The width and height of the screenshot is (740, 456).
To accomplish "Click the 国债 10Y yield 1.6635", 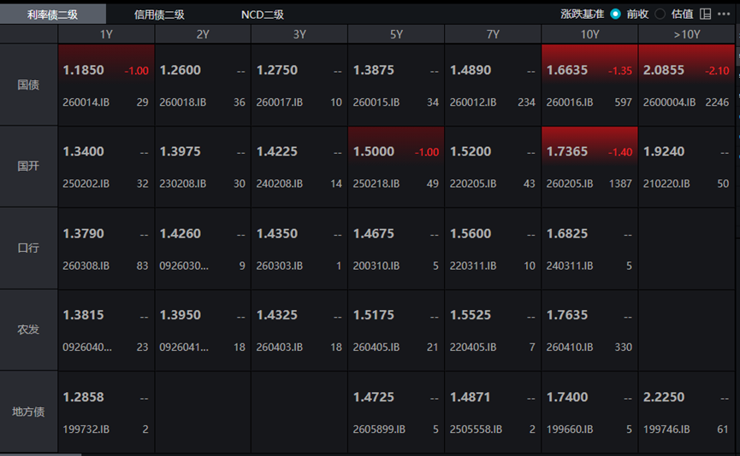I will (x=567, y=70).
